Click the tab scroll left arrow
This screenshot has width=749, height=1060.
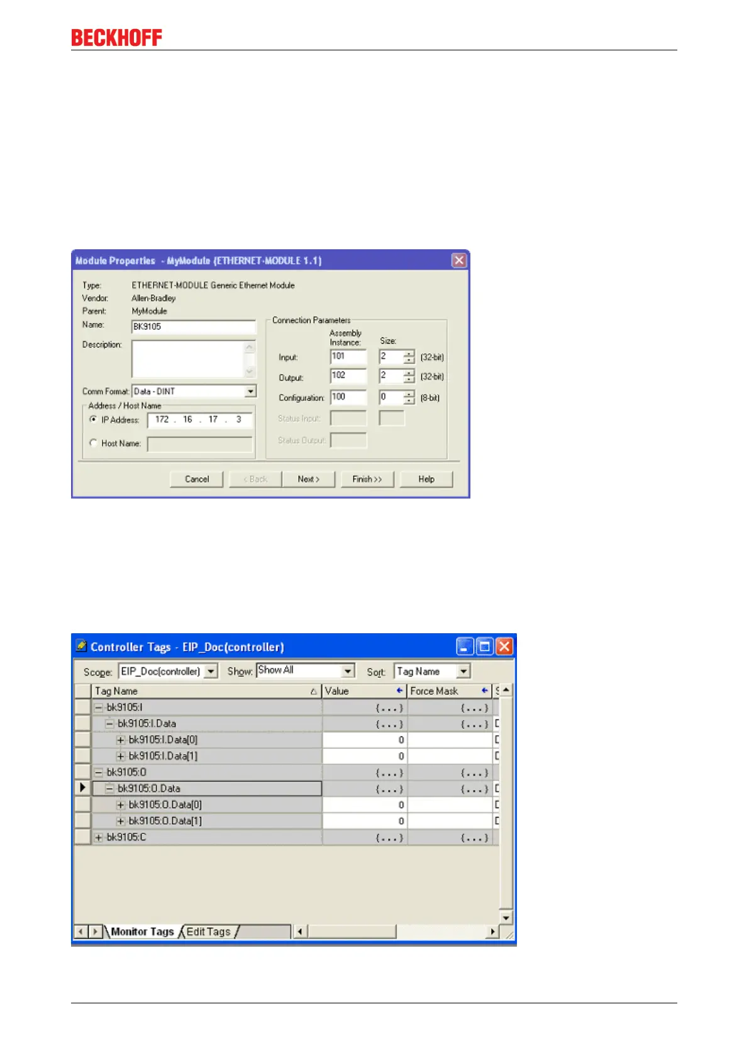click(81, 932)
